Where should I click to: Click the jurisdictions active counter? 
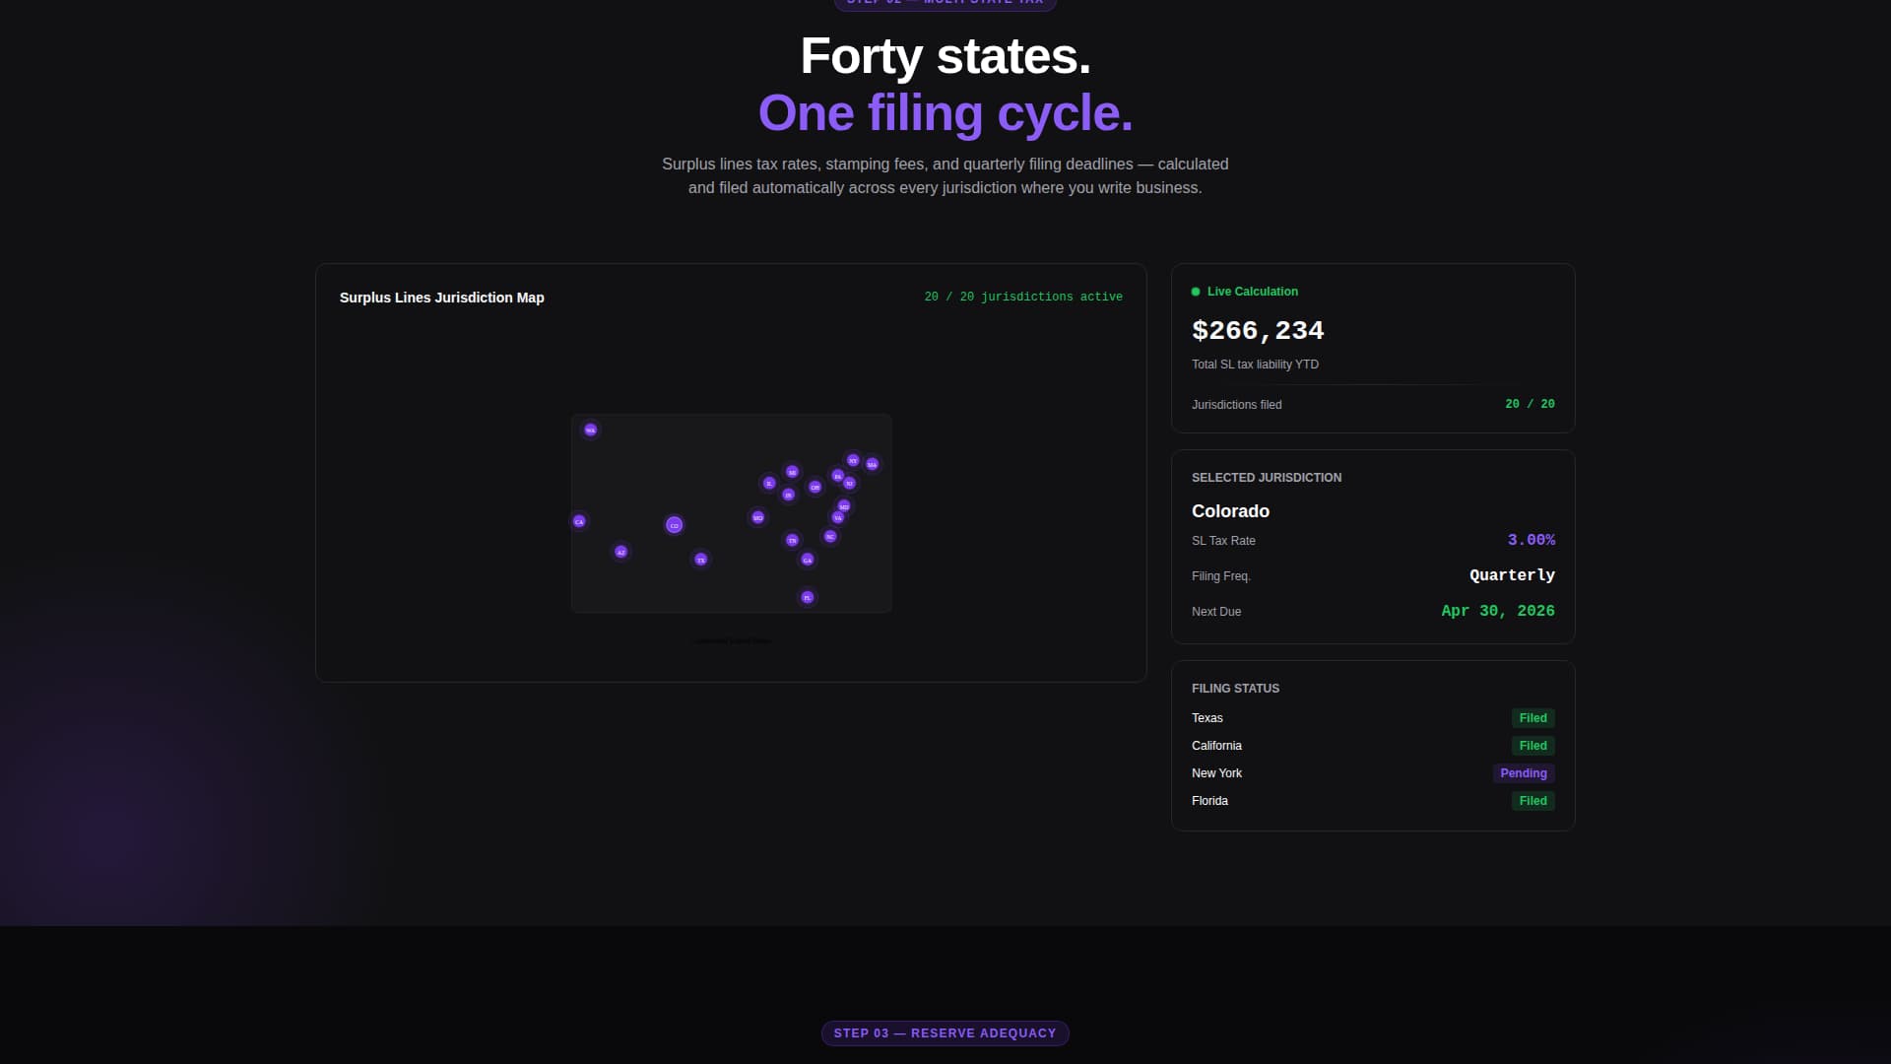pyautogui.click(x=1022, y=297)
